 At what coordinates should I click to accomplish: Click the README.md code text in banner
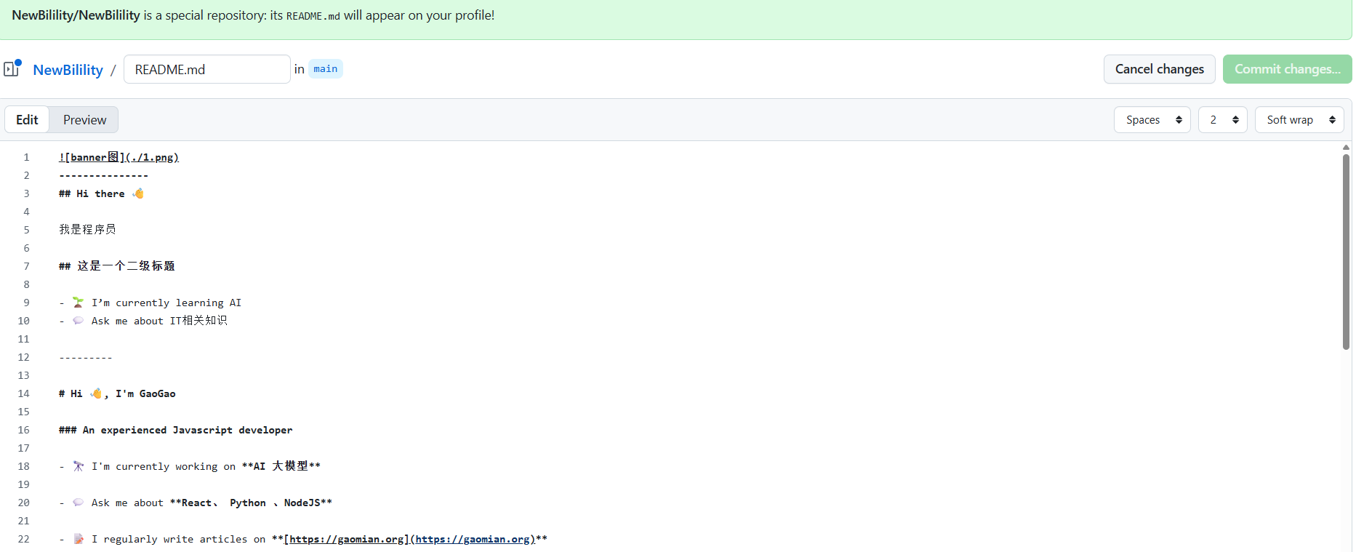click(x=313, y=16)
